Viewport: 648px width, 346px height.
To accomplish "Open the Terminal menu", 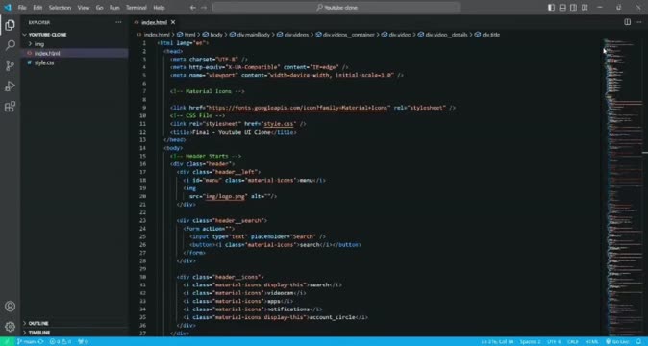I will pos(136,8).
